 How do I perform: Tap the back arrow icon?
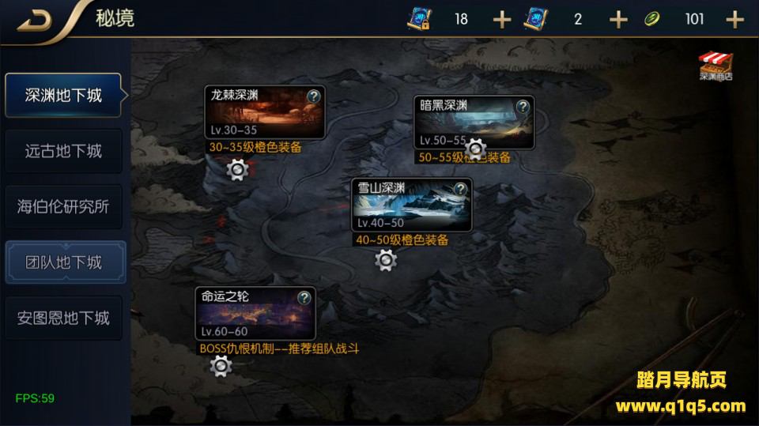tap(35, 21)
